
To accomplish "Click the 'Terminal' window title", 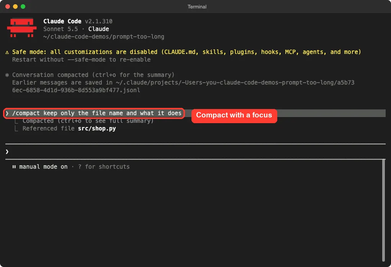I will point(197,7).
